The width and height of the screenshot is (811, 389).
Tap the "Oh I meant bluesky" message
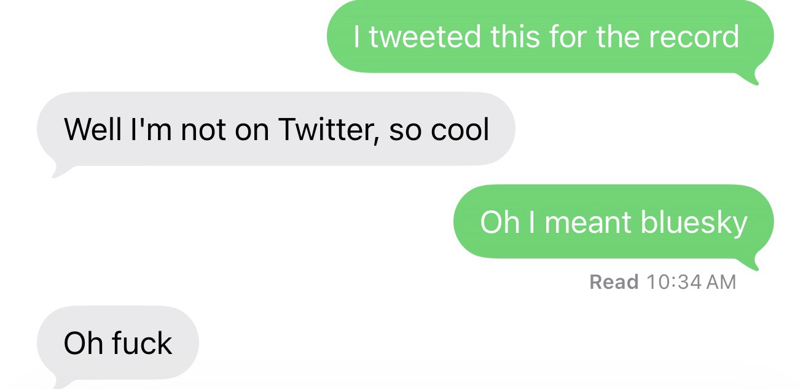(x=613, y=222)
